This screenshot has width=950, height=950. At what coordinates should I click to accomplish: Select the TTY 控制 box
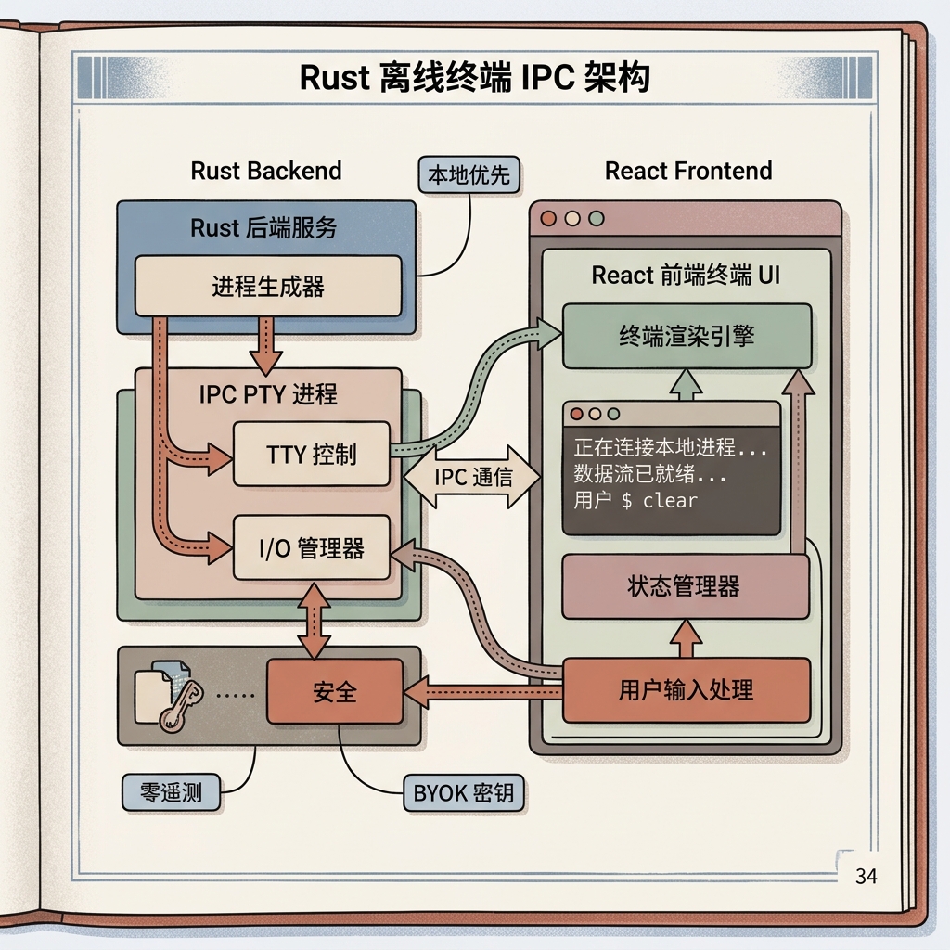click(312, 454)
